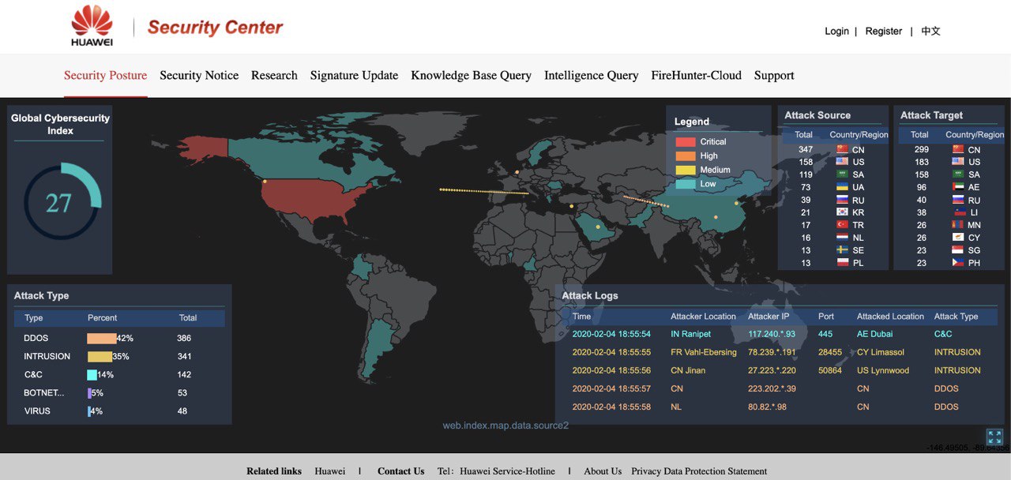Click the Huawei logo
Viewport: 1011px width, 480px height.
[92, 26]
